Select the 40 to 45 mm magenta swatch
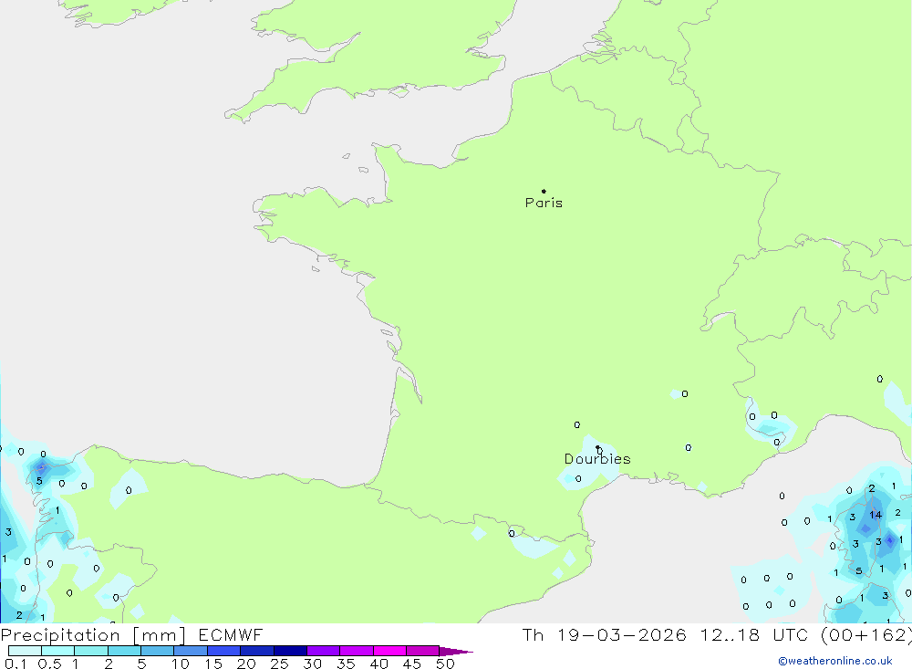Viewport: 912px width, 669px height. click(x=389, y=651)
